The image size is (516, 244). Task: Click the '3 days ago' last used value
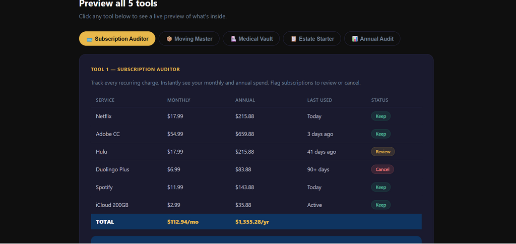[x=320, y=134]
